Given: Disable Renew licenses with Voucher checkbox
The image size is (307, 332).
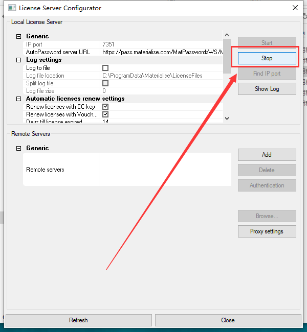Looking at the screenshot, I should click(105, 114).
